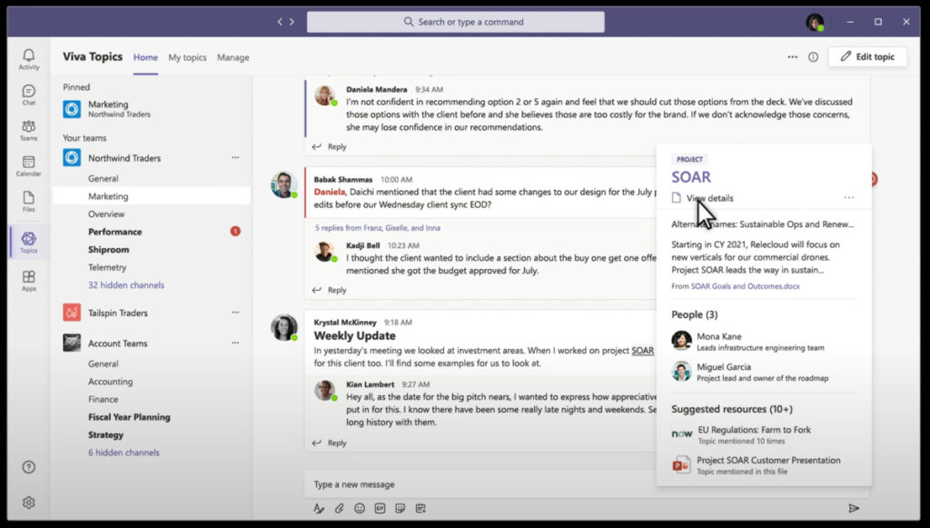Open the Strategy channel
The image size is (930, 528).
[x=106, y=435]
